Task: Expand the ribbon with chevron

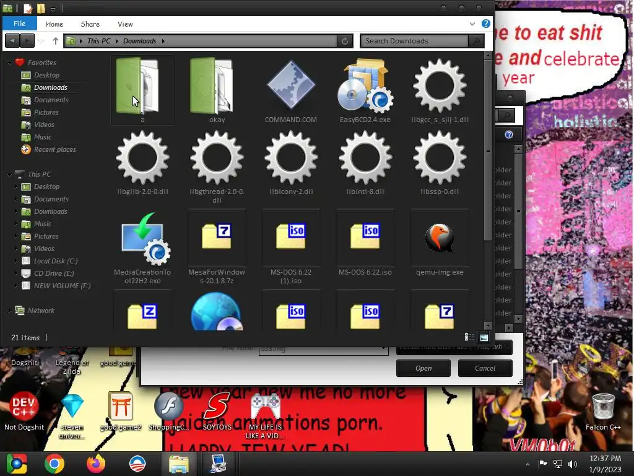Action: pos(472,24)
